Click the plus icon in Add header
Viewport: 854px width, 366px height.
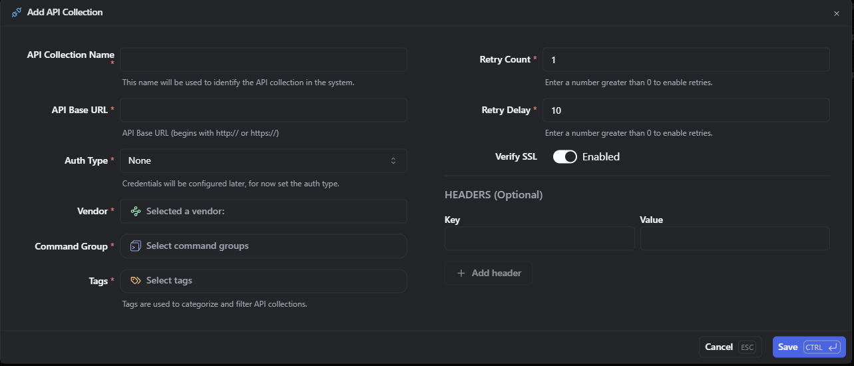click(461, 274)
